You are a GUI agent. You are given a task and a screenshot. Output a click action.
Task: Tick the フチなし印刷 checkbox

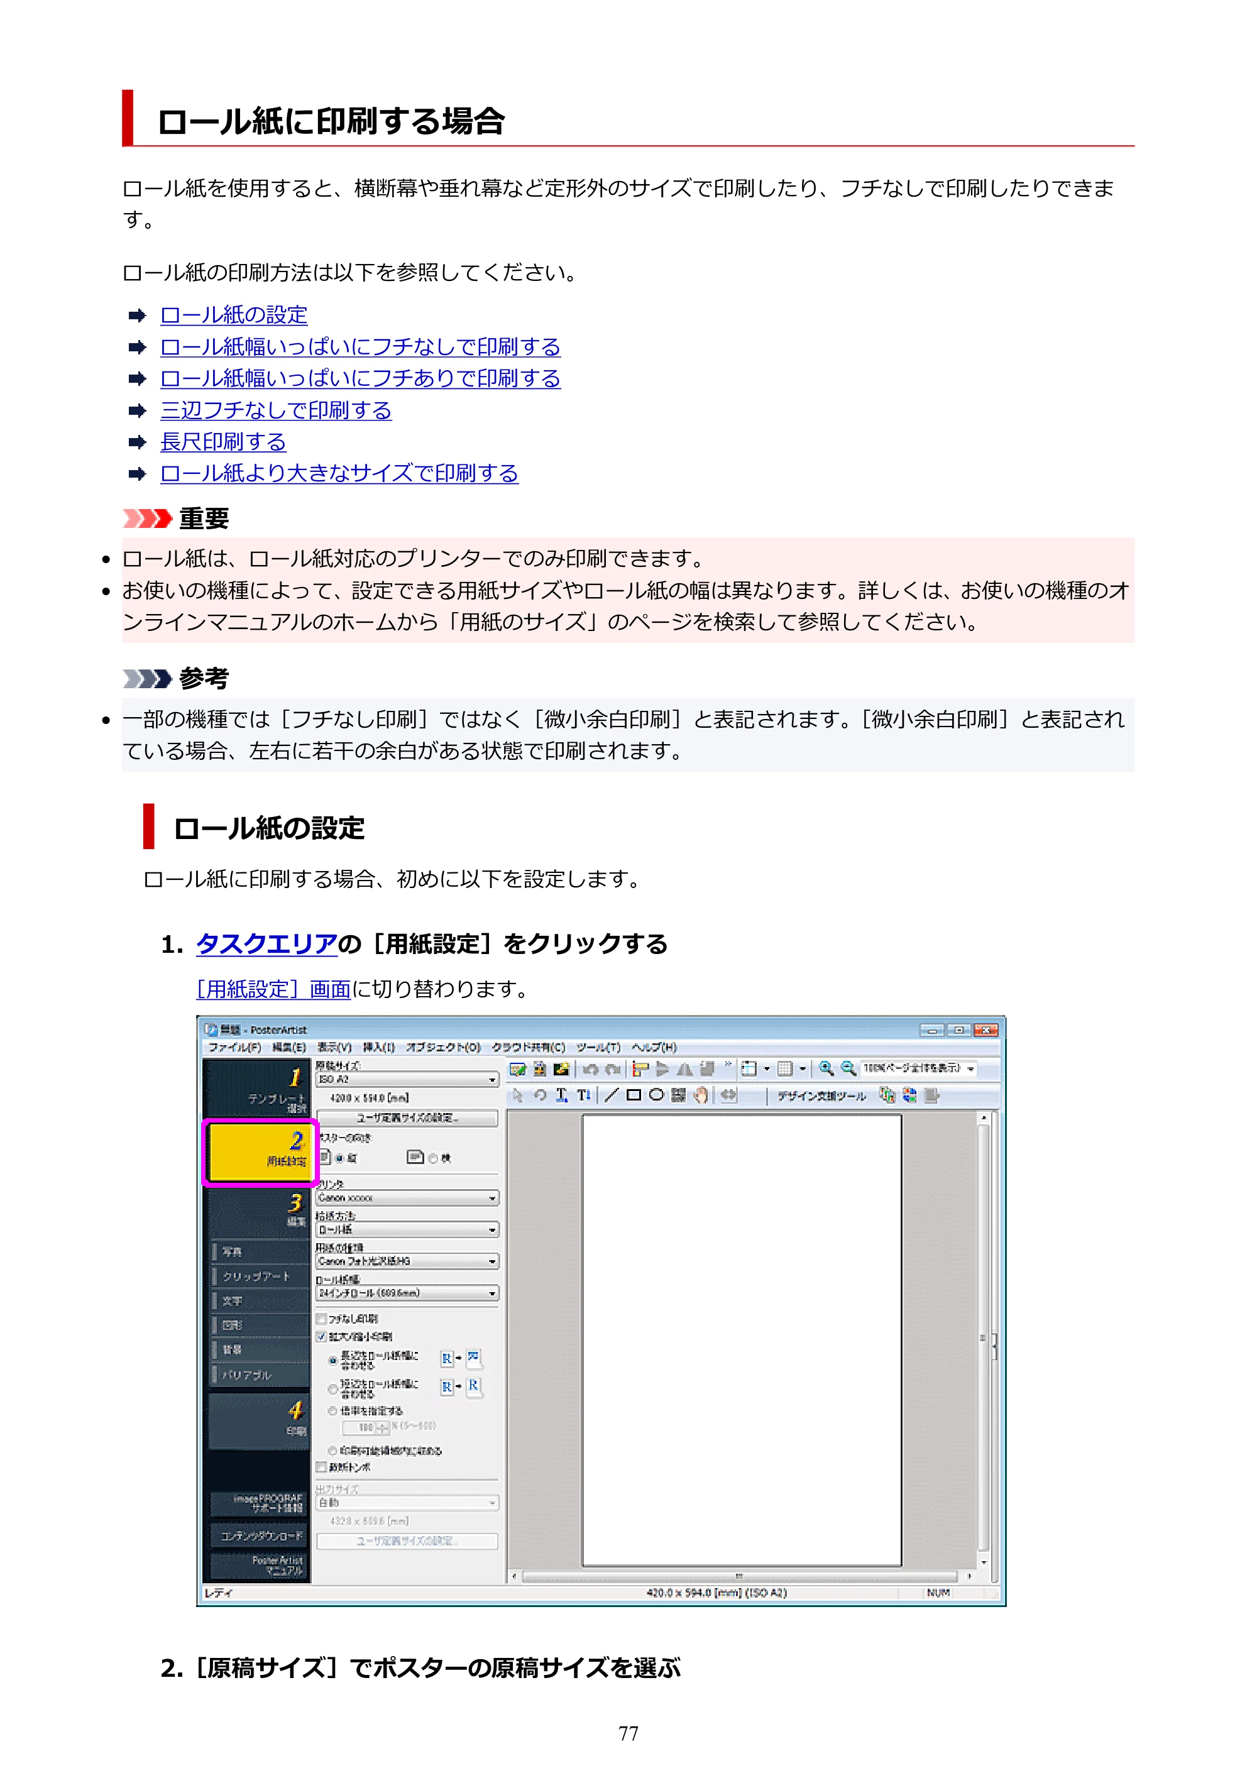321,1318
